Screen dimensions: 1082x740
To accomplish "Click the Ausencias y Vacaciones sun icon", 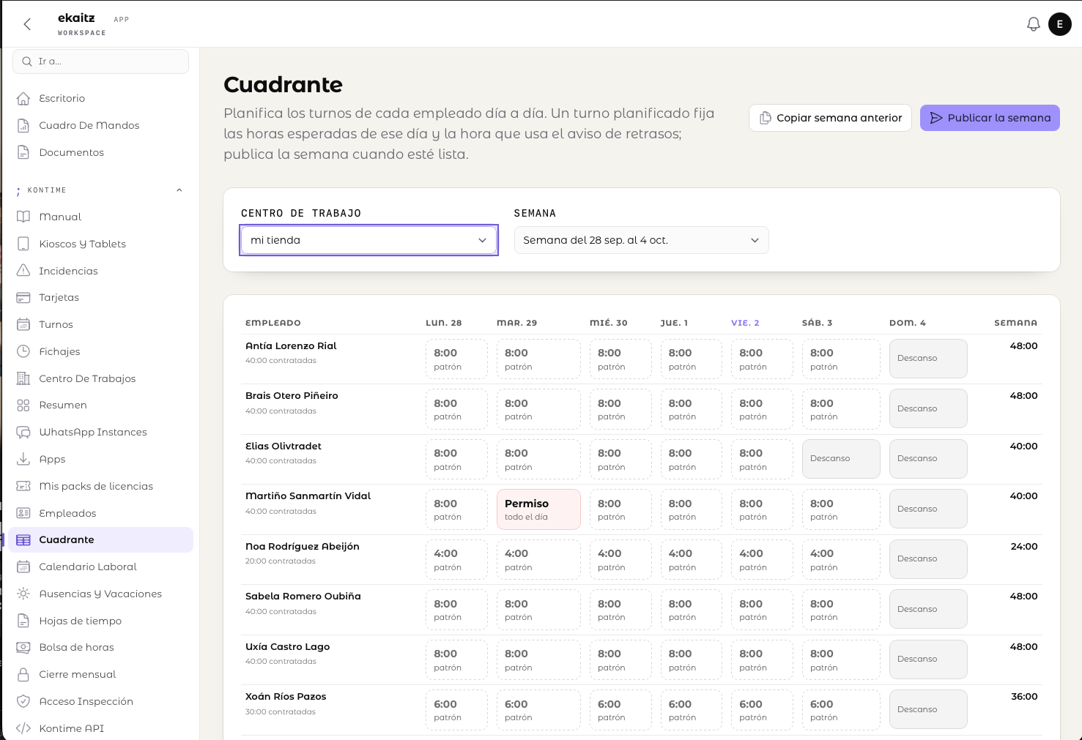I will point(23,594).
